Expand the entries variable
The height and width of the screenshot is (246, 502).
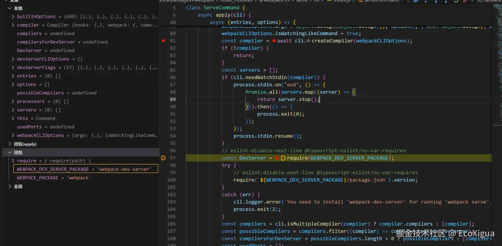click(13, 76)
